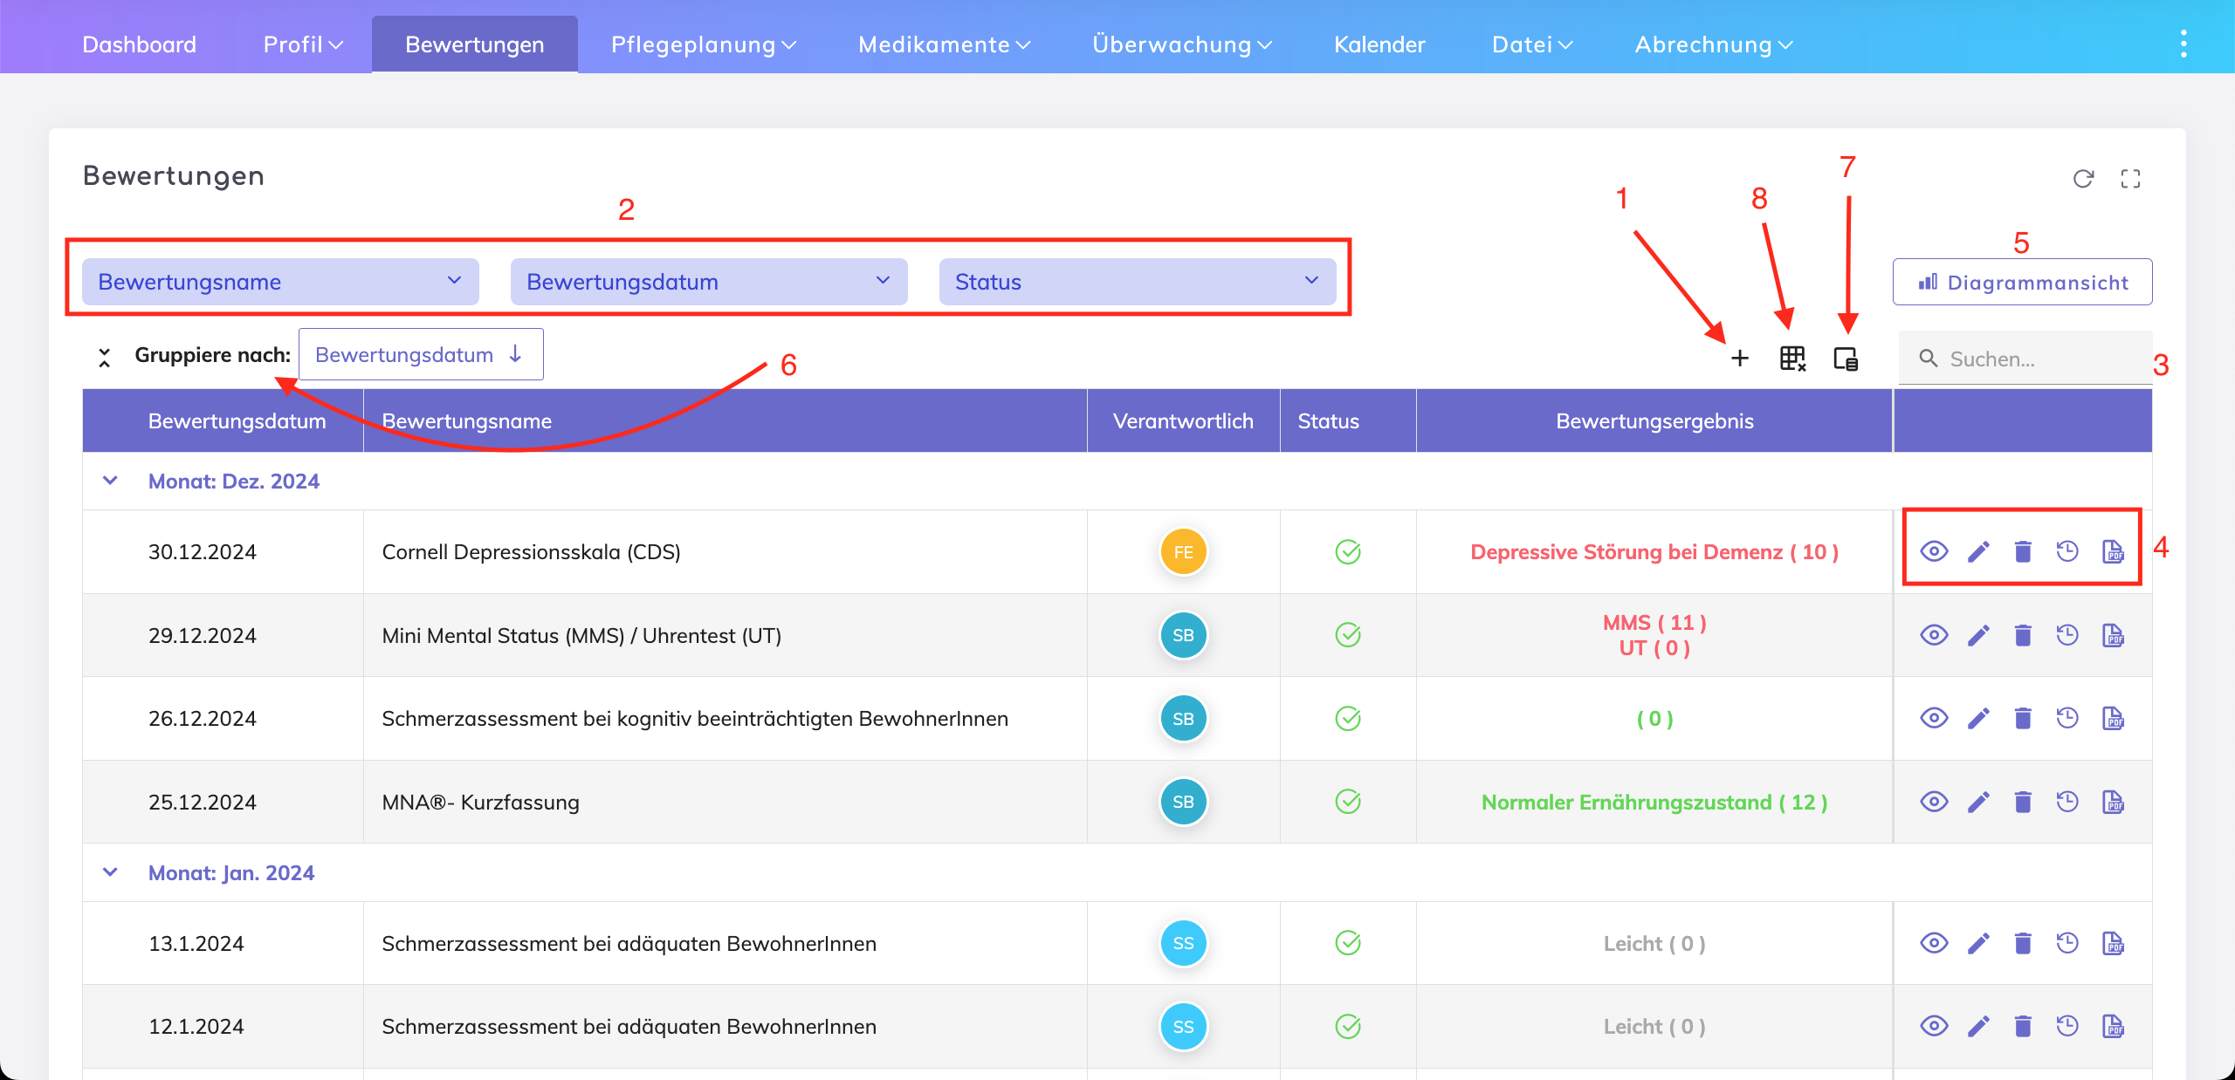The height and width of the screenshot is (1080, 2235).
Task: Click the Diagrammansicht button
Action: (2022, 282)
